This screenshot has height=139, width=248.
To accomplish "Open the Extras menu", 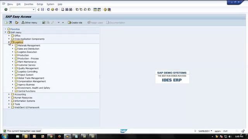I will click(x=40, y=4).
